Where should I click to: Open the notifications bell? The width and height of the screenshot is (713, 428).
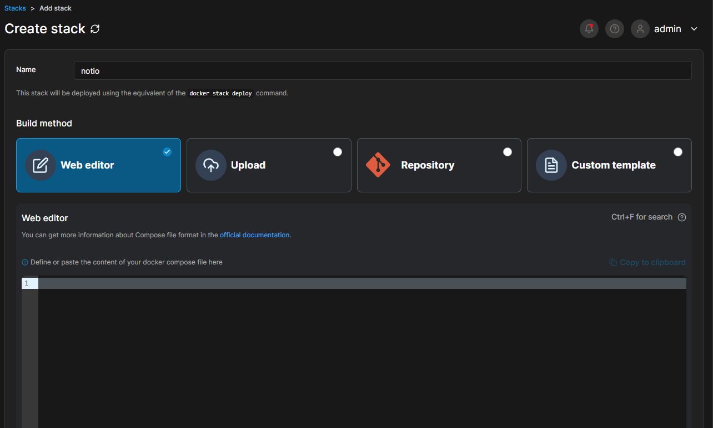pyautogui.click(x=589, y=29)
